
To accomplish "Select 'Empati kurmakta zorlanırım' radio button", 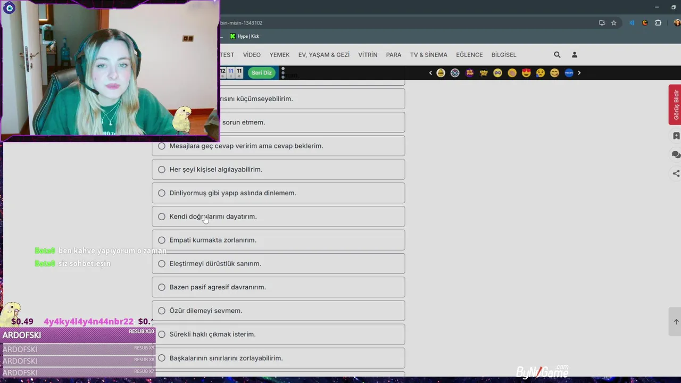I will pyautogui.click(x=162, y=240).
